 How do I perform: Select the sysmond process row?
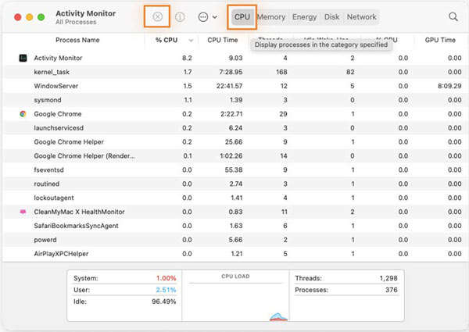point(234,100)
